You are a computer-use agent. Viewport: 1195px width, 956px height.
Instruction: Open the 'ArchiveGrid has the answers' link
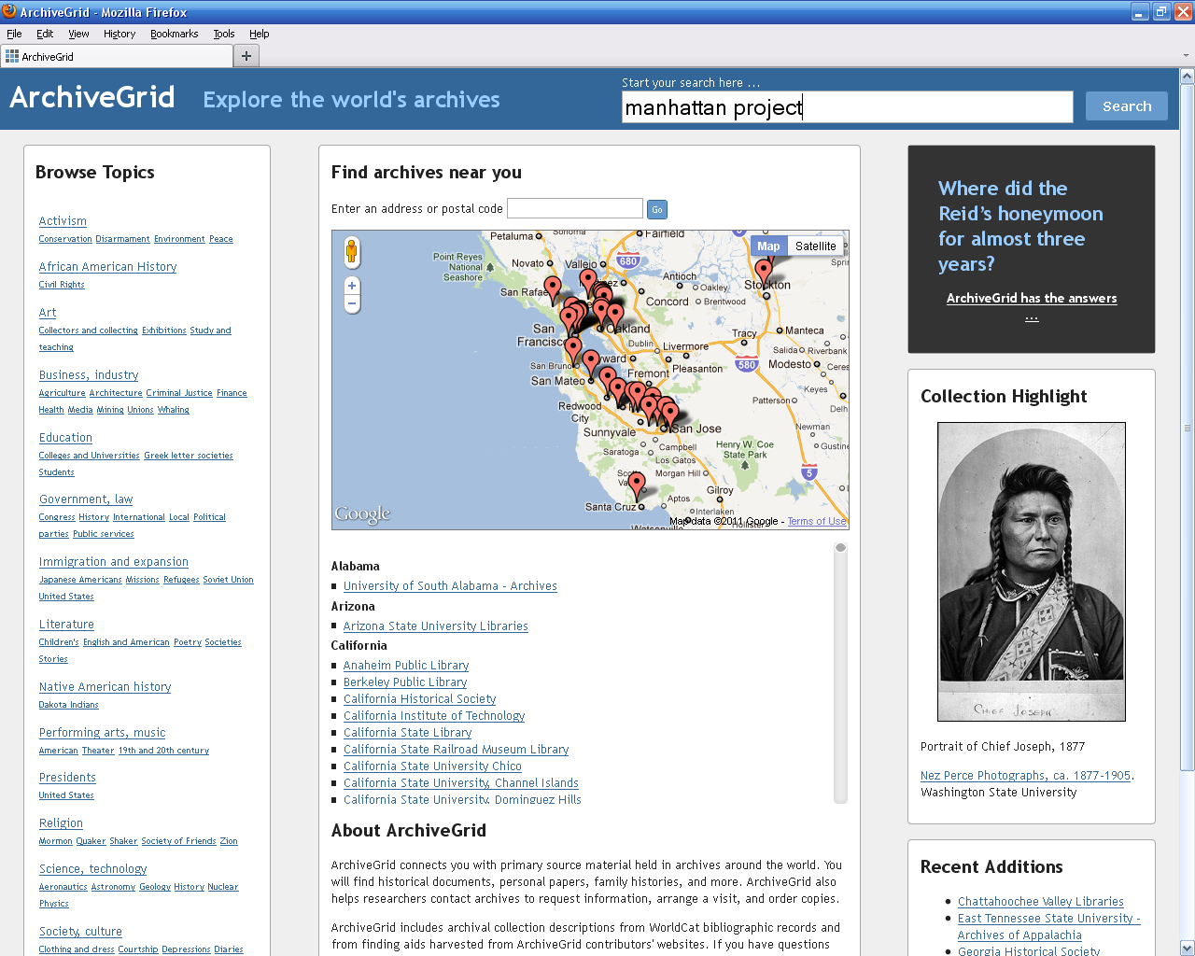pyautogui.click(x=1032, y=306)
